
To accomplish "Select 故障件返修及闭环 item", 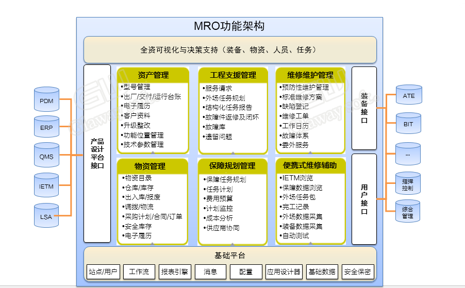I will 232,117.
